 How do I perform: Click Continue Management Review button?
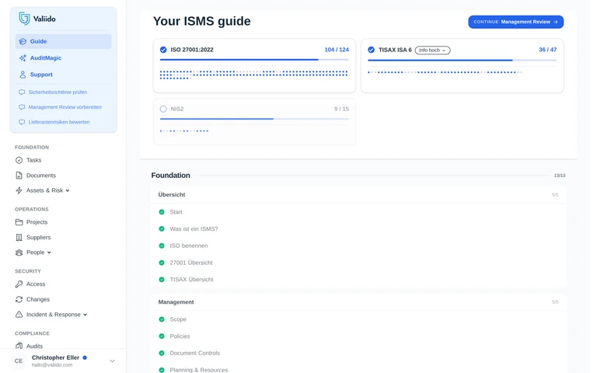pos(516,22)
